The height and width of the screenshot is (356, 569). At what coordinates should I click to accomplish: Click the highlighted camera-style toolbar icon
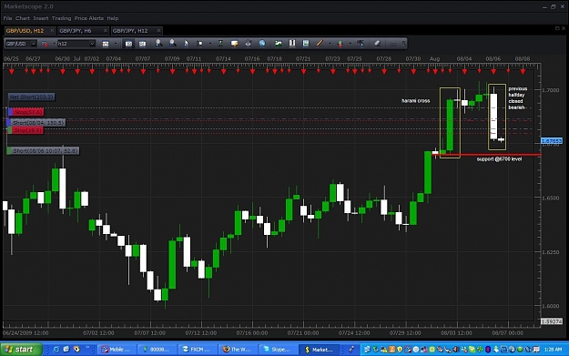pyautogui.click(x=128, y=44)
